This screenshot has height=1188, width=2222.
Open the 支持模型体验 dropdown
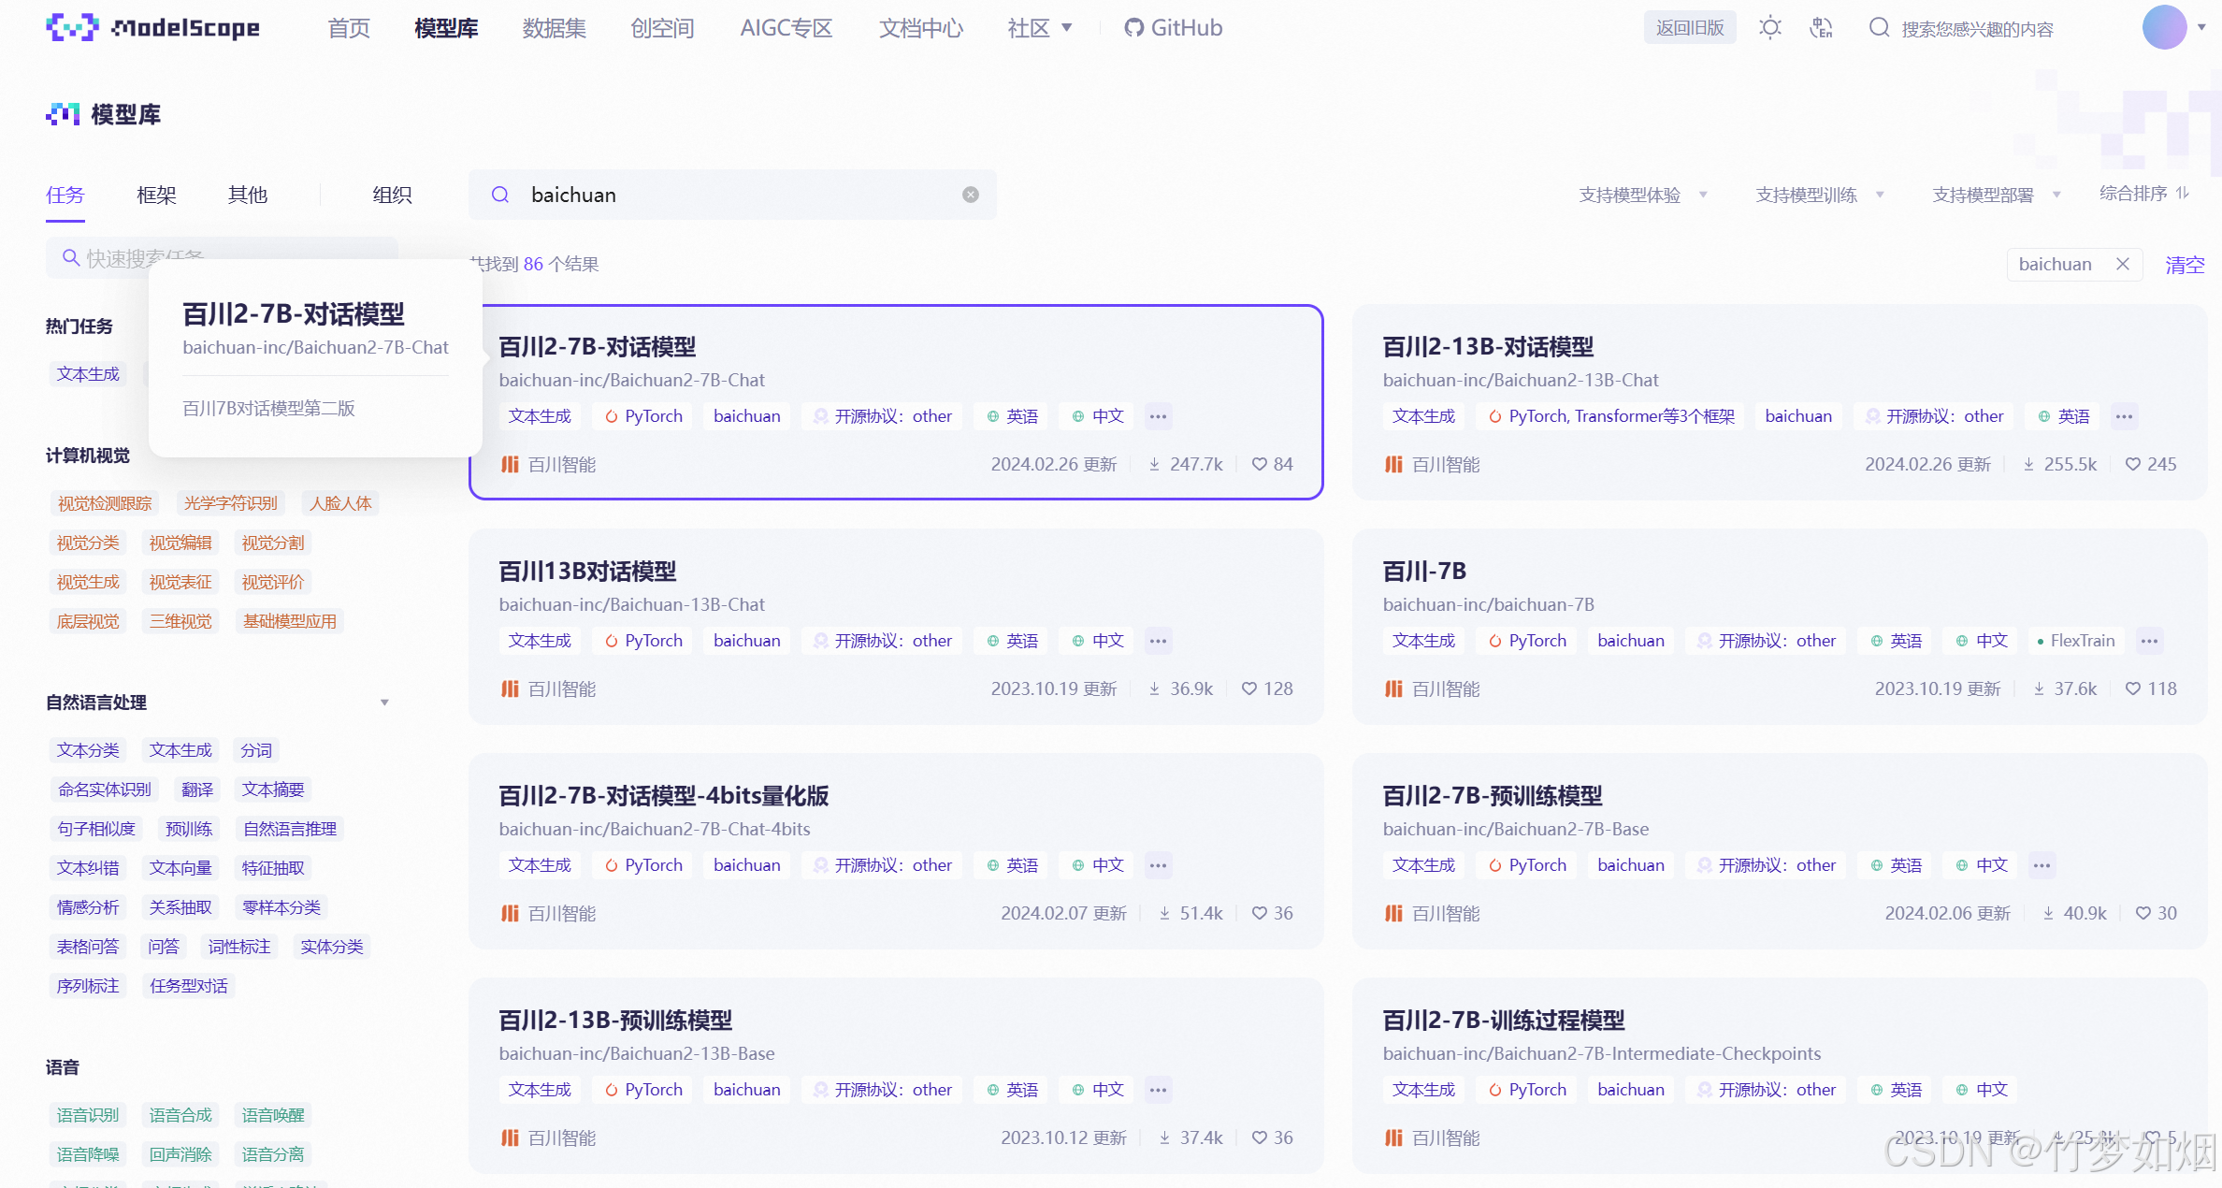click(x=1641, y=194)
